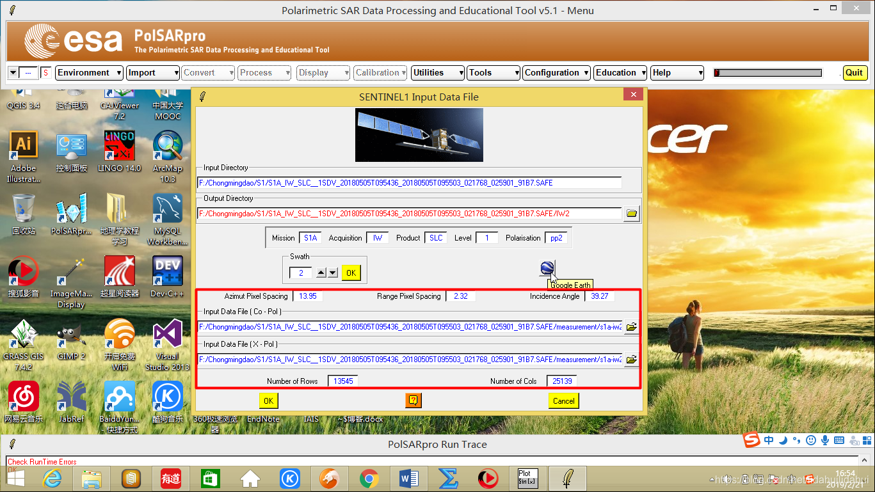Open the disabled Calibration menu

click(x=380, y=73)
